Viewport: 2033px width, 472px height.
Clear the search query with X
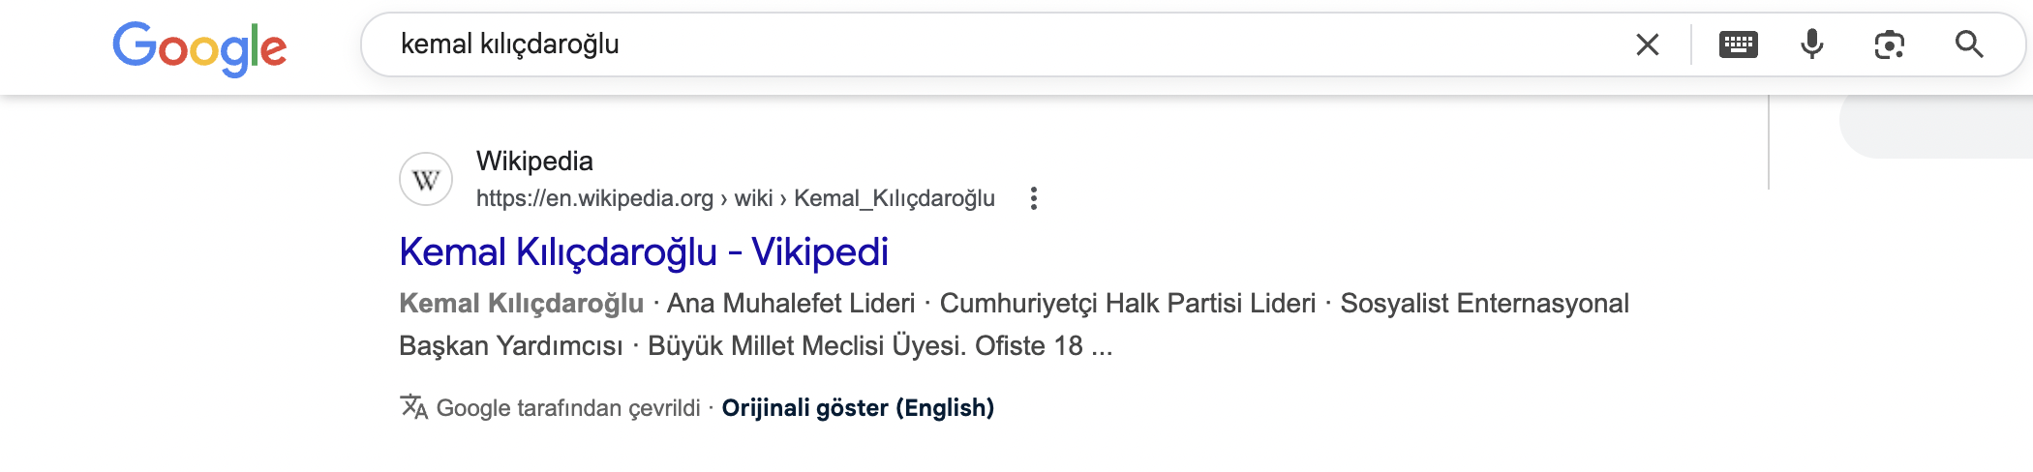pos(1647,44)
